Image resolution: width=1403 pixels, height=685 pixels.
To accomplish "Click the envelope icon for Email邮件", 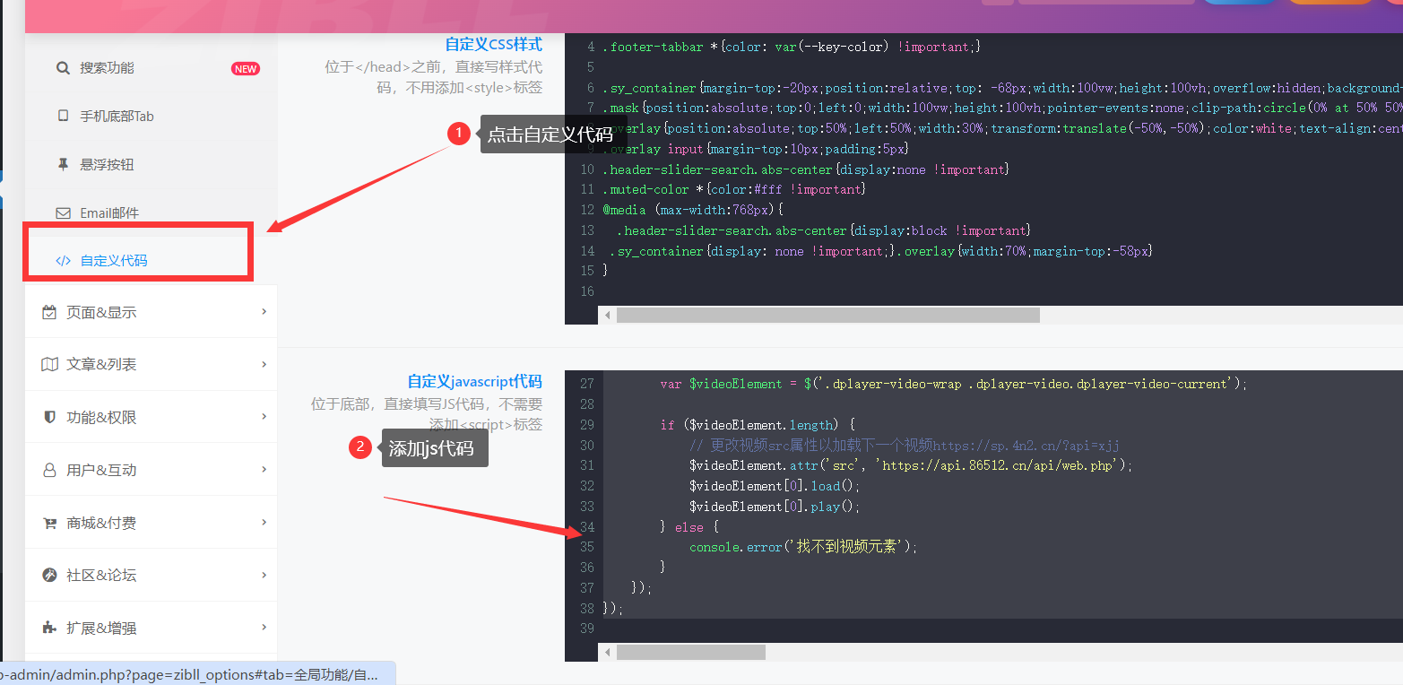I will point(63,213).
